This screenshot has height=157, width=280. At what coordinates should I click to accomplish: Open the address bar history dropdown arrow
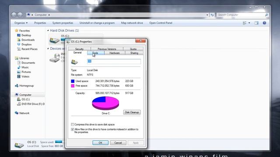coord(207,15)
